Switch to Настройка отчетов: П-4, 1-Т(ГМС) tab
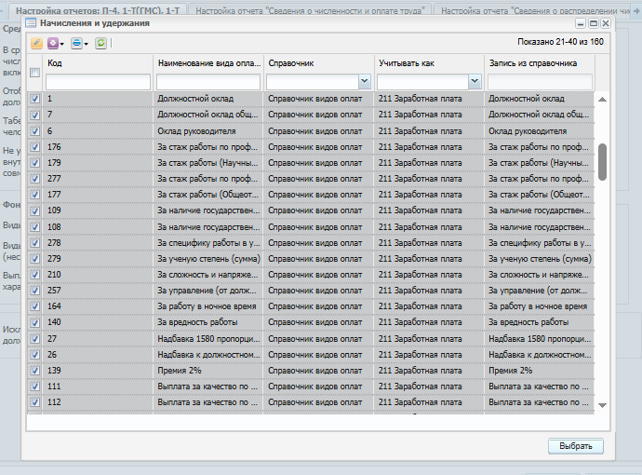Image resolution: width=642 pixels, height=475 pixels. click(98, 10)
